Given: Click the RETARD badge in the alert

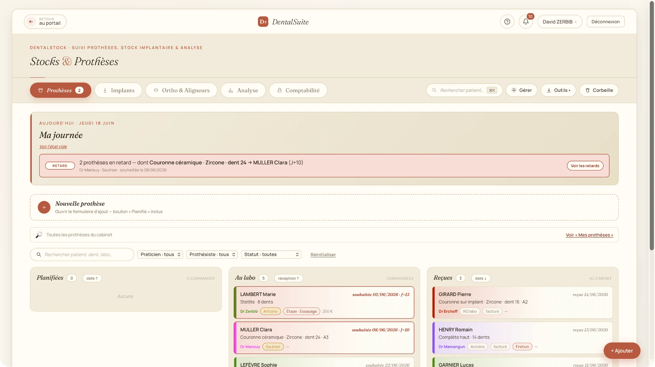Looking at the screenshot, I should 60,166.
